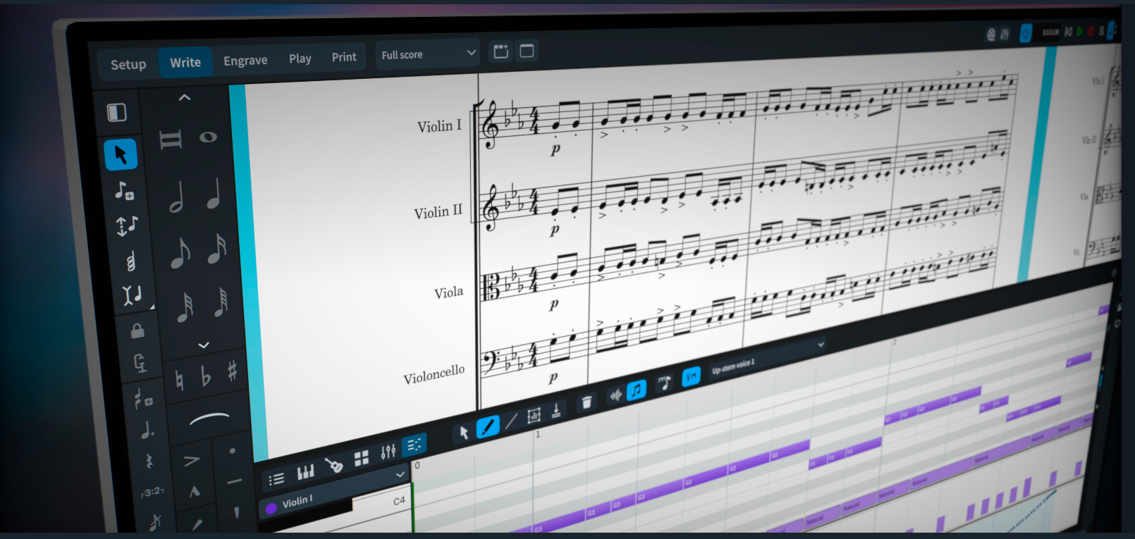
Task: Open the video film reel icon in toolbar
Action: click(x=991, y=35)
